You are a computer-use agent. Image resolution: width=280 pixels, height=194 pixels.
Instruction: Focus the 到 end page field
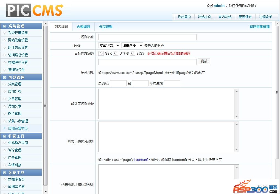tap(140, 83)
